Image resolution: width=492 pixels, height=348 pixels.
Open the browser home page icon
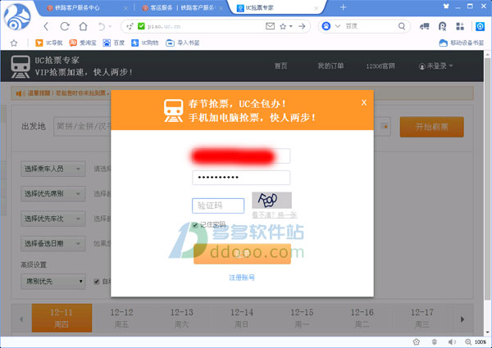pyautogui.click(x=83, y=26)
